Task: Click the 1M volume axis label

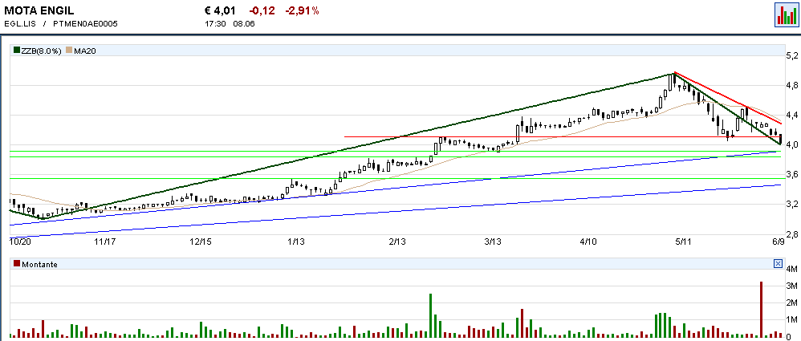Action: [792, 320]
